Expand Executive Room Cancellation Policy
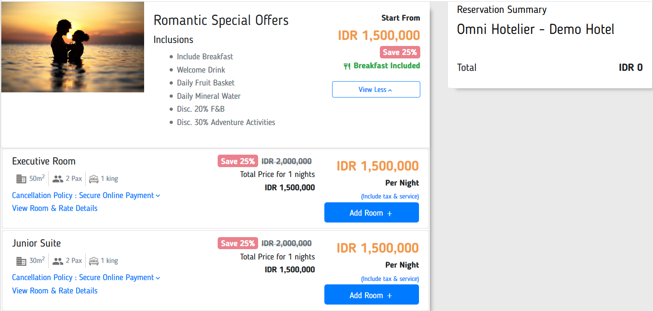Screen dimensions: 653x311 (x=86, y=195)
